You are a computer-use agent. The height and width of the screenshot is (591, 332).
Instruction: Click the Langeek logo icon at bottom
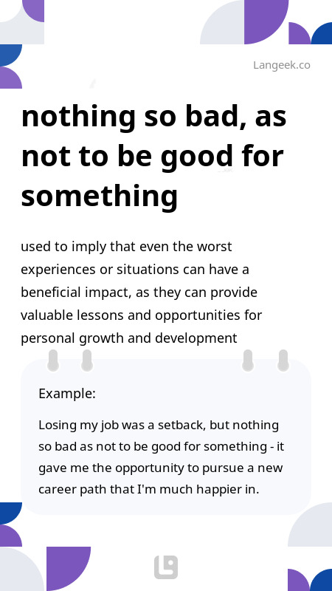(166, 567)
